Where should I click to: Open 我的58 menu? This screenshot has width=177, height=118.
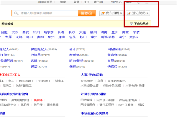click(98, 2)
